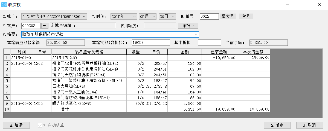Click the 最大号 button
Screen dimensions: 328x131
pos(228,16)
